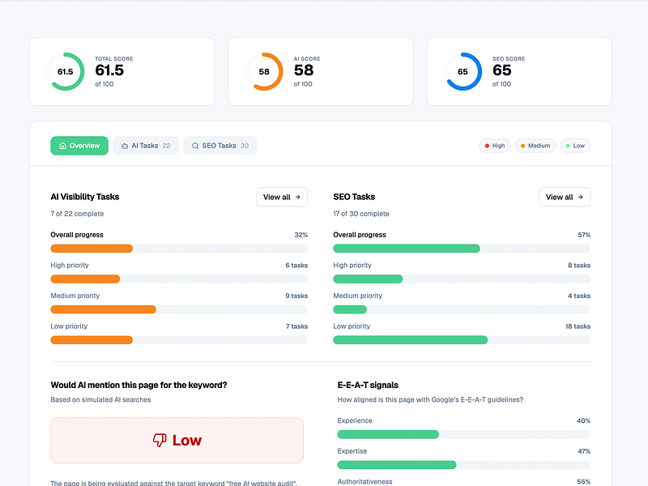Click the robot icon beside AI Tasks
The image size is (648, 486).
pos(125,146)
